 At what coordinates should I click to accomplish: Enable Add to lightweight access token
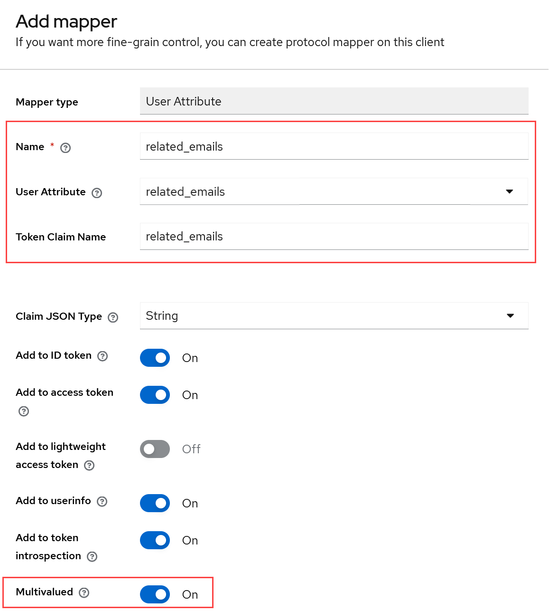pos(155,449)
